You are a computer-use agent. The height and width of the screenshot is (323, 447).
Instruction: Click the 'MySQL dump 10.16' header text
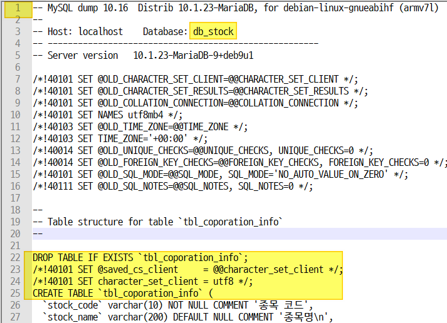coord(88,8)
